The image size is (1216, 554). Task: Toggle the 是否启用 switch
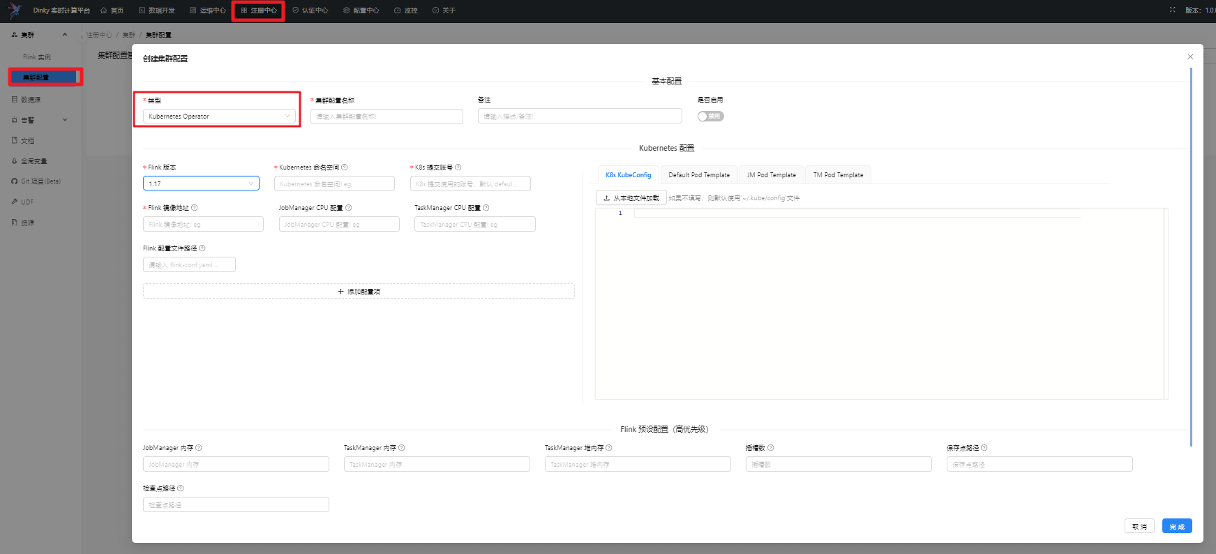711,117
